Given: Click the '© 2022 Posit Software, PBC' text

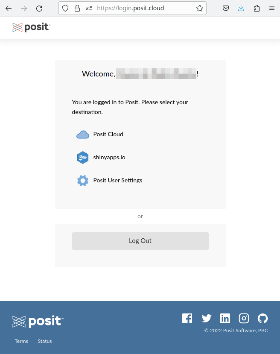Looking at the screenshot, I should click(236, 331).
